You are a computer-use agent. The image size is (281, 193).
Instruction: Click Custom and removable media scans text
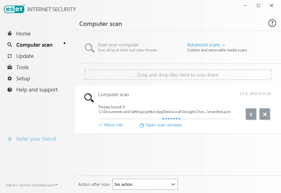217,50
